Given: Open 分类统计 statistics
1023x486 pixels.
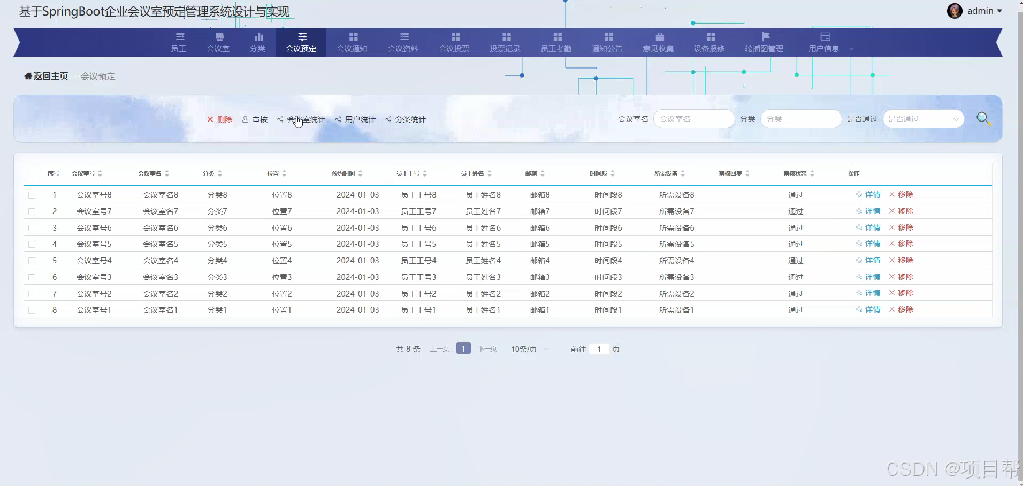Looking at the screenshot, I should [x=406, y=119].
